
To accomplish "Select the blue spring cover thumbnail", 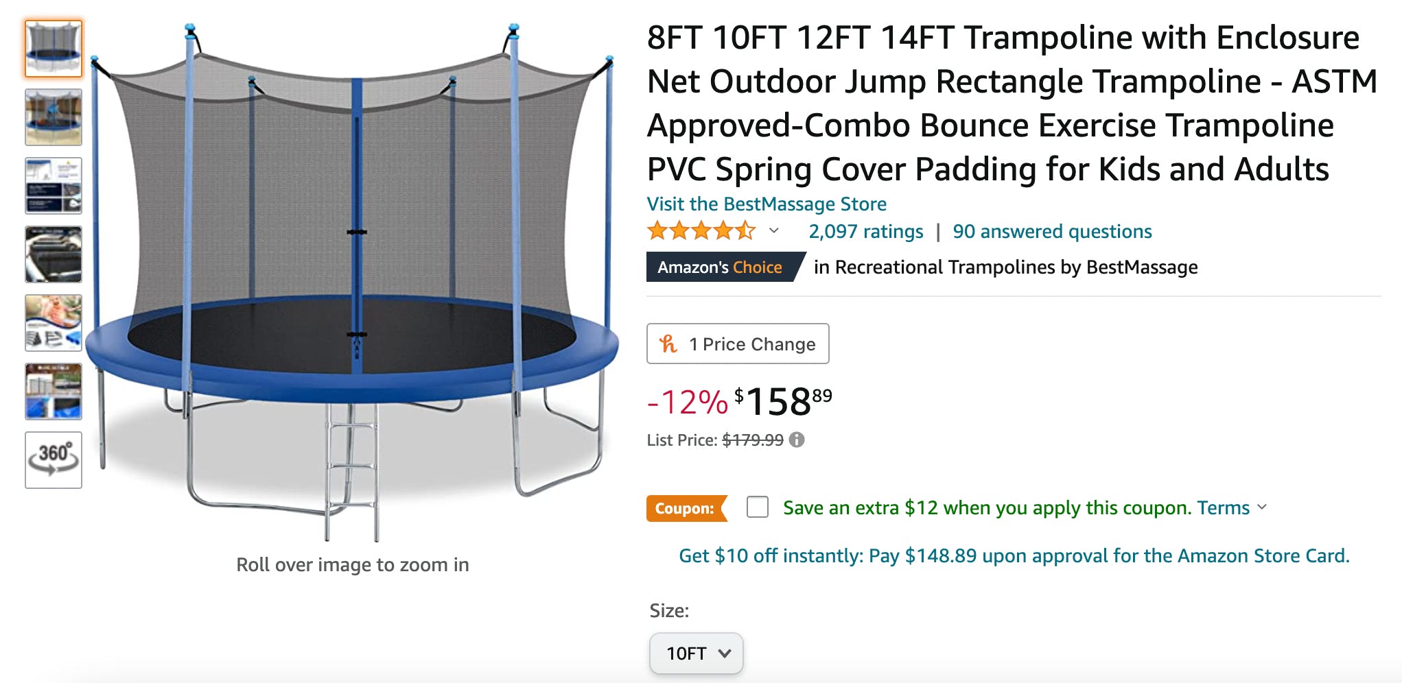I will pos(53,392).
